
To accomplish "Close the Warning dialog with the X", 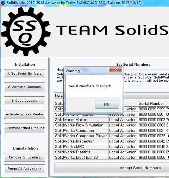I will tap(115, 70).
